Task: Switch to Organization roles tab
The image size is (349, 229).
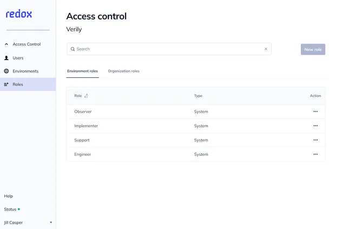Action: pos(123,71)
